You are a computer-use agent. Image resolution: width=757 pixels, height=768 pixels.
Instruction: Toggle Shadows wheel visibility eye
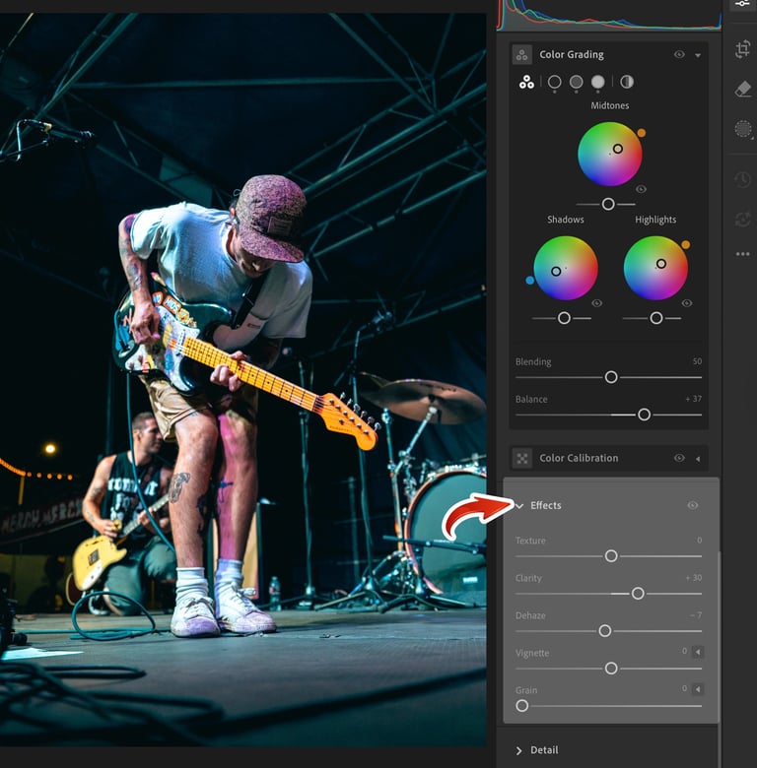[596, 303]
